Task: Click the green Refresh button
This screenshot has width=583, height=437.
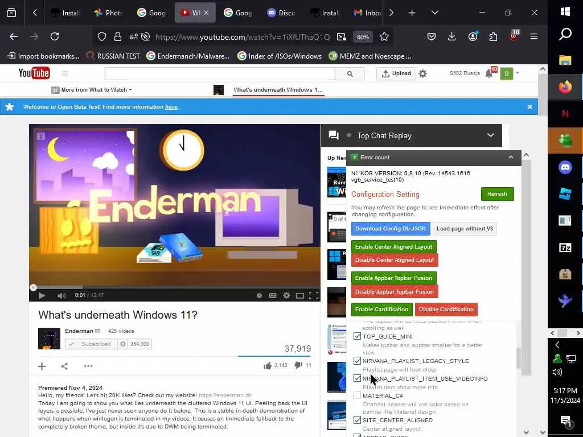Action: [497, 193]
